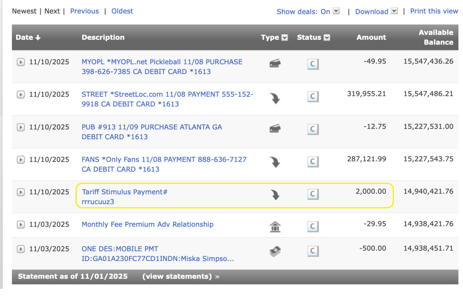
Task: Click cash icon on ONE DES:MOBILE PMT row
Action: [x=275, y=251]
